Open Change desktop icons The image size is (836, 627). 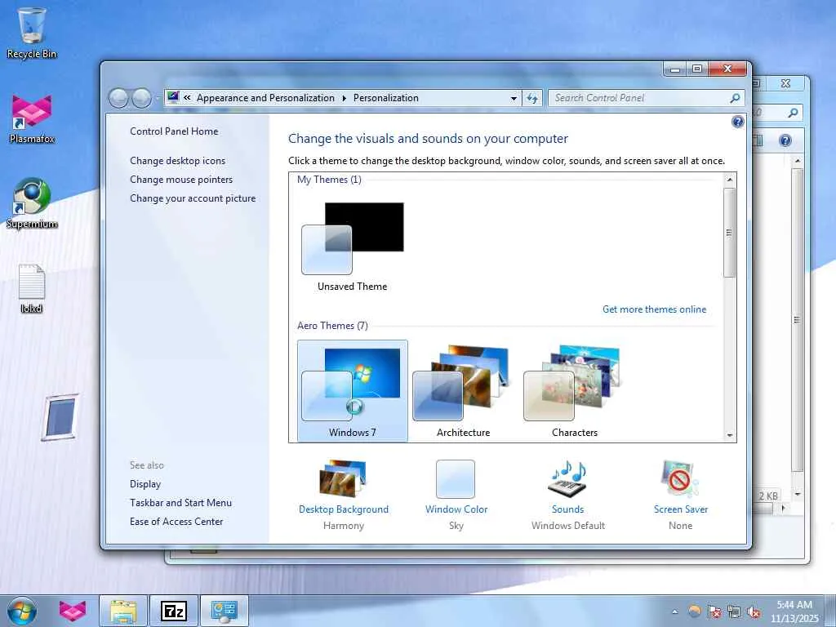177,161
